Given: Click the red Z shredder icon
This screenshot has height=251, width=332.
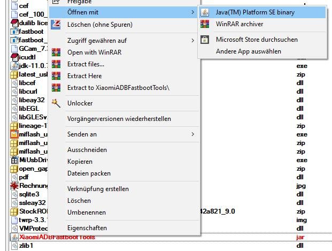Looking at the screenshot, I should click(x=56, y=25).
